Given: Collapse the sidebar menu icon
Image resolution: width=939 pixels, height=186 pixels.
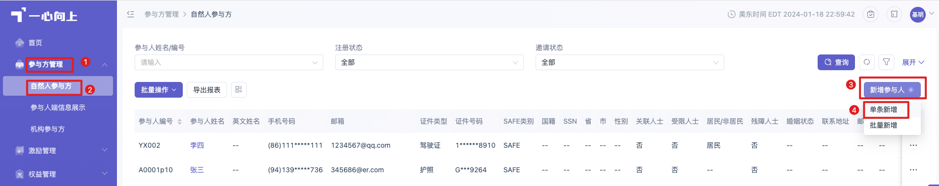Looking at the screenshot, I should (131, 14).
